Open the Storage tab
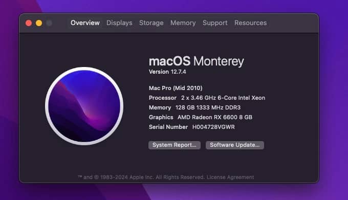The image size is (348, 200). coord(151,23)
